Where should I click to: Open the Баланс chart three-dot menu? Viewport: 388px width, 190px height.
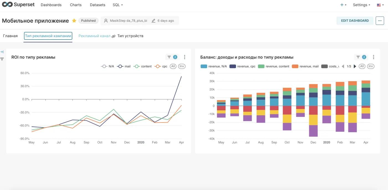click(374, 57)
